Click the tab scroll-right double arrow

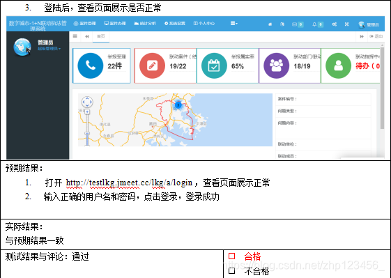tap(362, 36)
